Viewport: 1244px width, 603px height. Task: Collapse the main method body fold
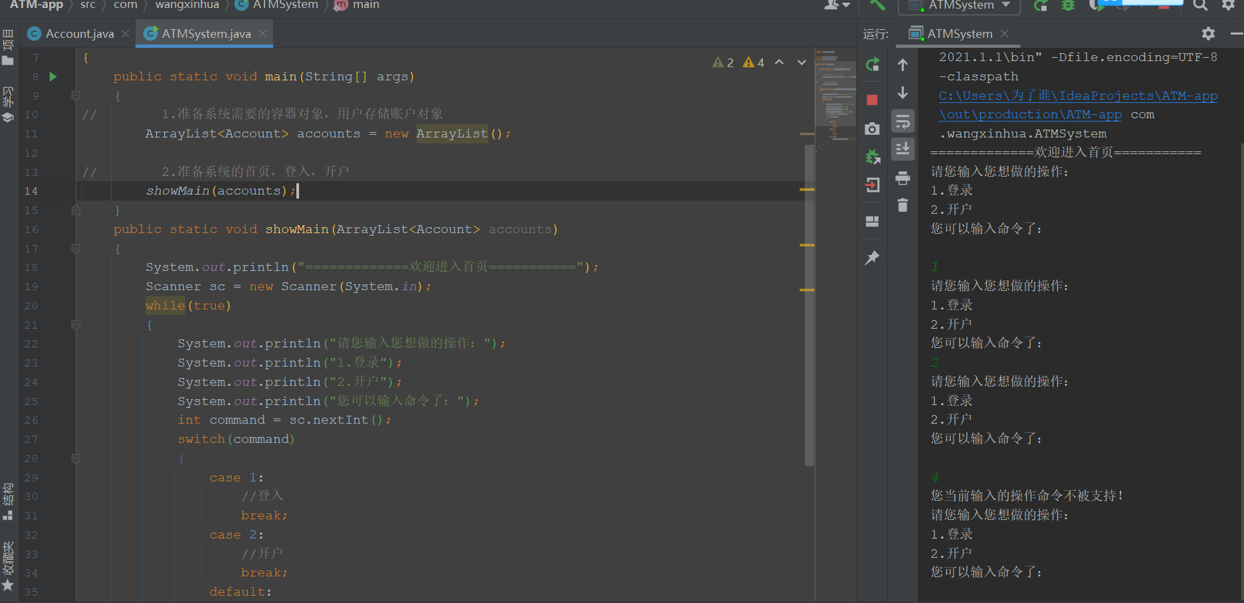(x=76, y=96)
